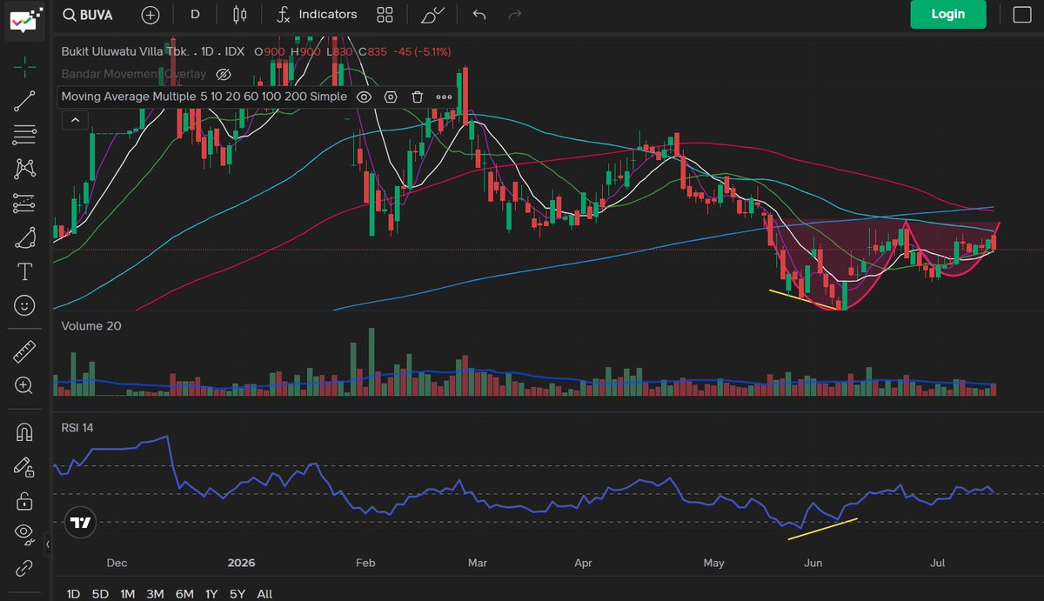Select the 1M date range
This screenshot has height=601, width=1044.
pyautogui.click(x=128, y=594)
